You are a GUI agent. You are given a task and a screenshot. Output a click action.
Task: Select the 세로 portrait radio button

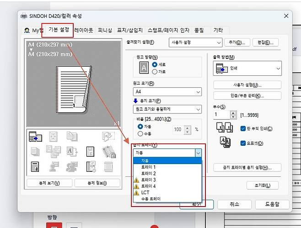coord(155,64)
